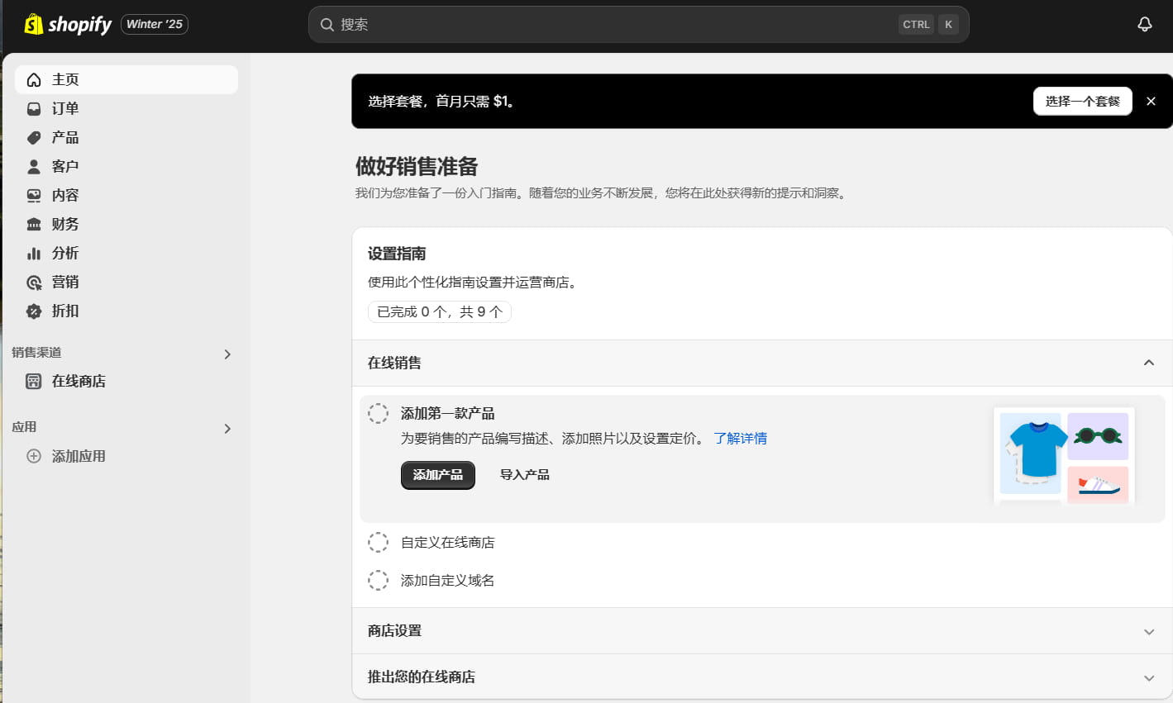Screen dimensions: 1173x703
Task: Open the 订单 section in sidebar
Action: (65, 108)
